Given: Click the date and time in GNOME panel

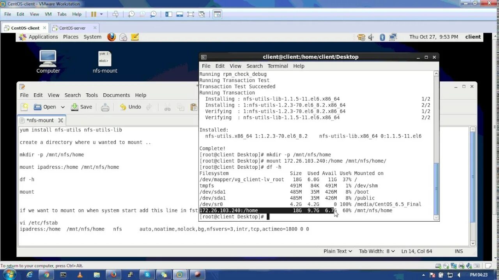Looking at the screenshot, I should (x=434, y=37).
